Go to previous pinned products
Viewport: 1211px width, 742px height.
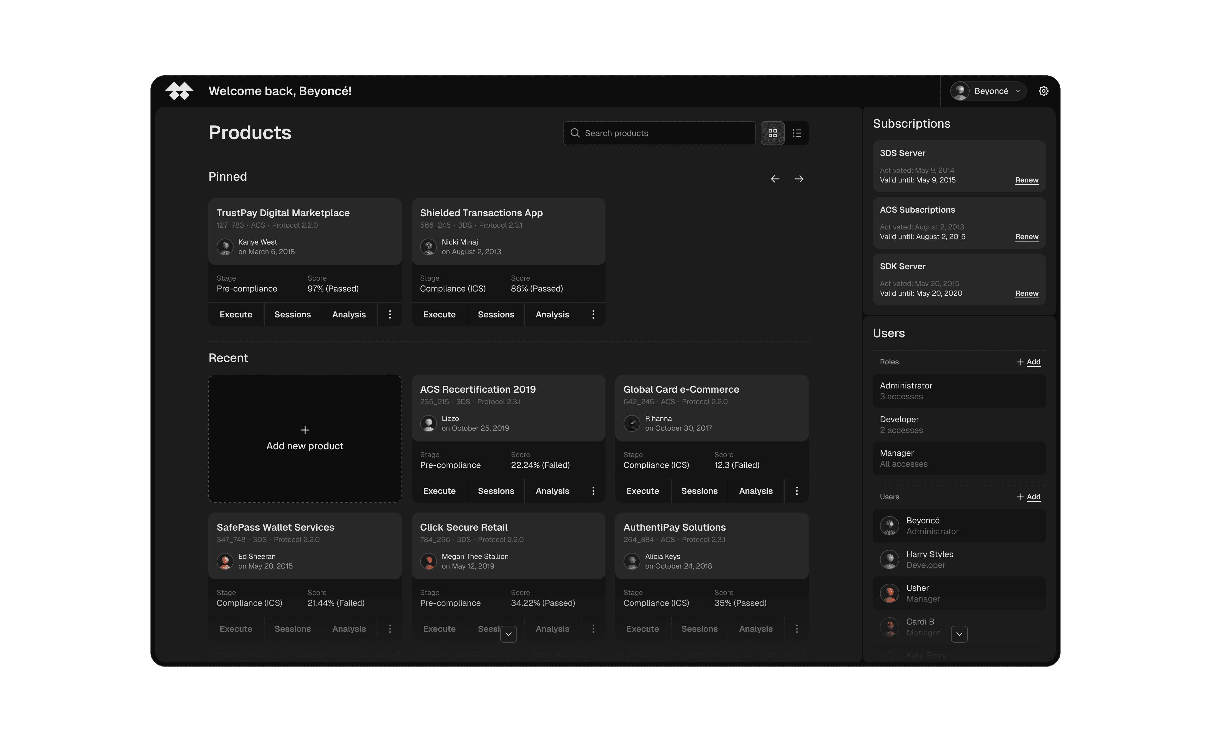(x=775, y=179)
